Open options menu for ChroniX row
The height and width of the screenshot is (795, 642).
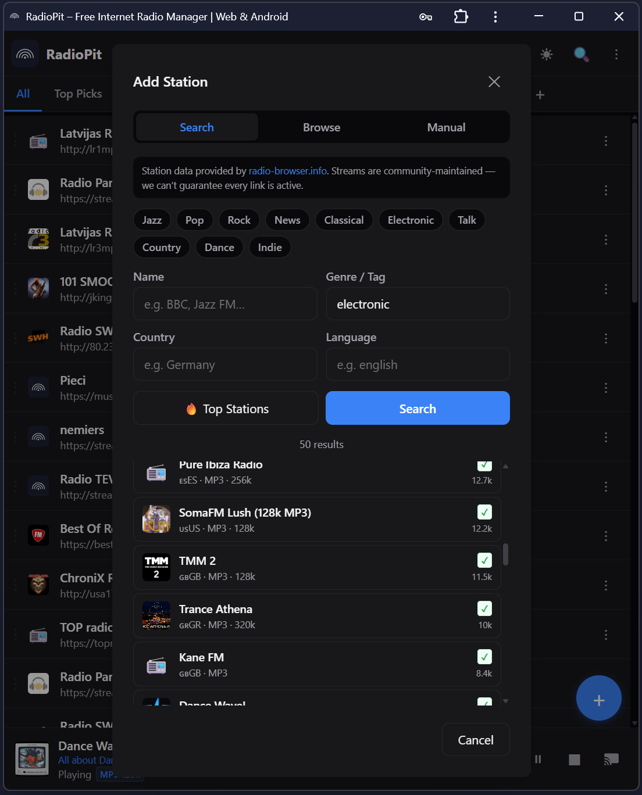605,585
